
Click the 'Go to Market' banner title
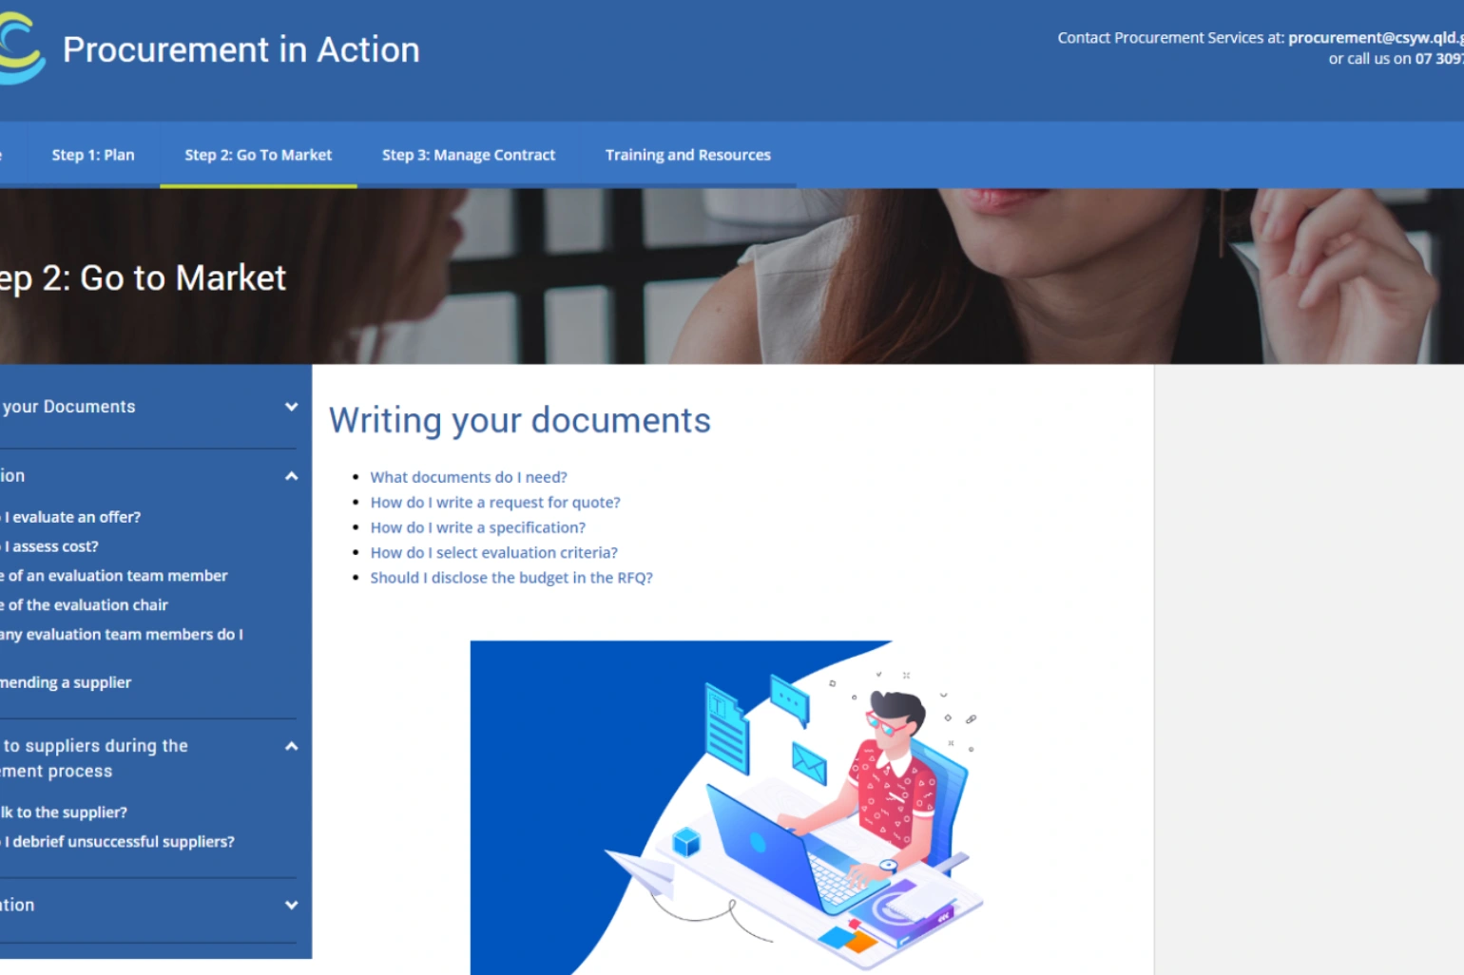pyautogui.click(x=143, y=278)
